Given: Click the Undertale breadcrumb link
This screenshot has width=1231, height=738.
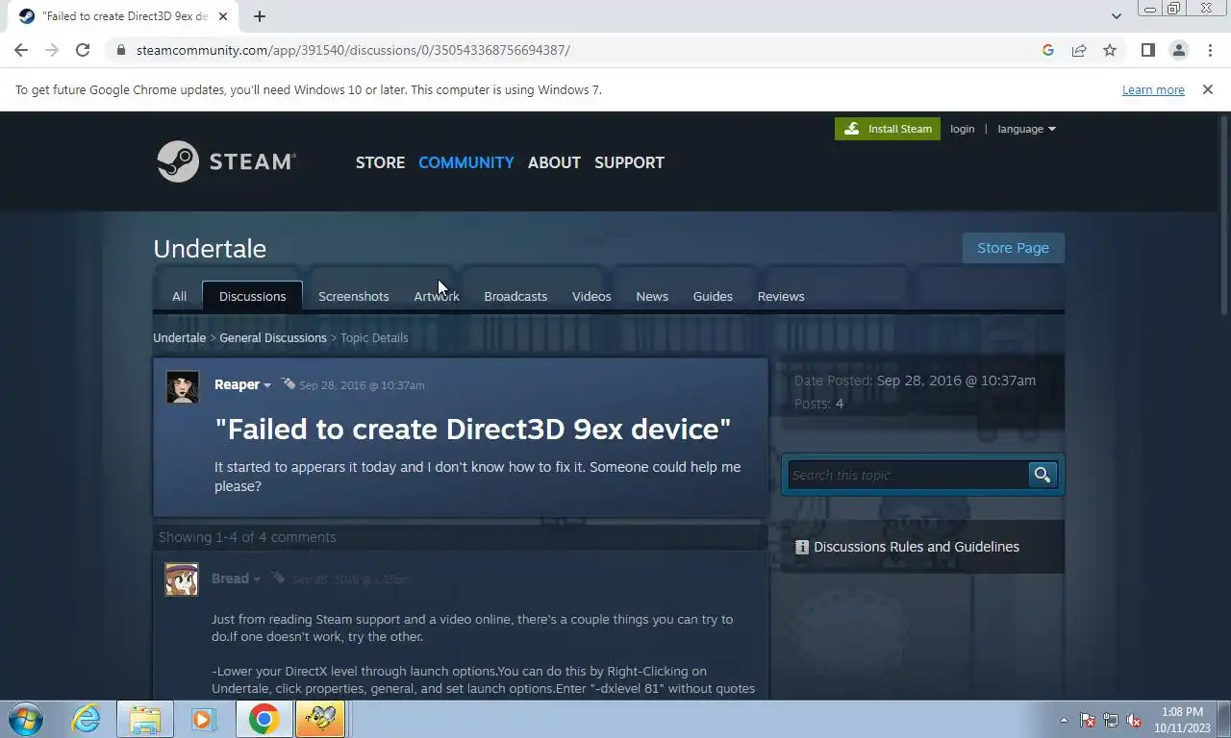Looking at the screenshot, I should 180,338.
